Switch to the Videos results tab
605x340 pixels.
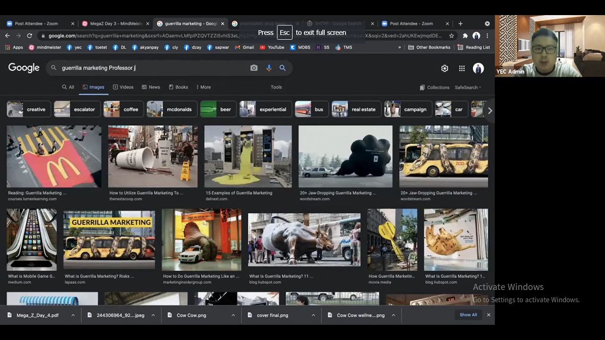[x=123, y=87]
